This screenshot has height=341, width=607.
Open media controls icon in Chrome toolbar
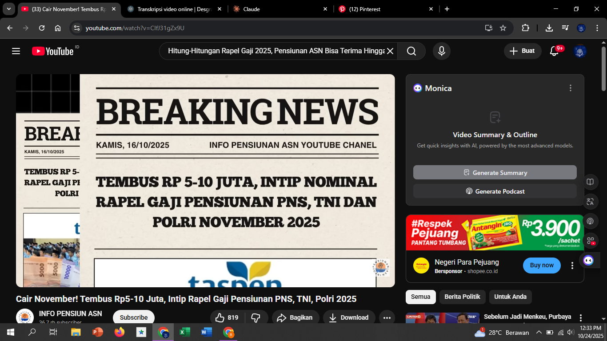[565, 28]
